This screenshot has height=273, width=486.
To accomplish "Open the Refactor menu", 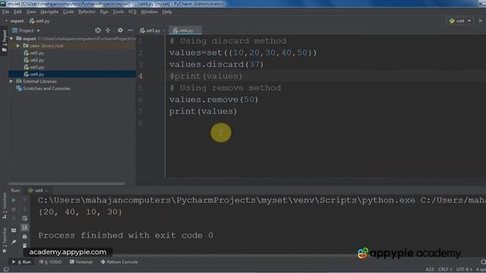I will coord(87,12).
